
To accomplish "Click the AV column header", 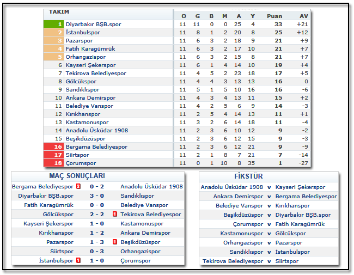I will 303,16.
